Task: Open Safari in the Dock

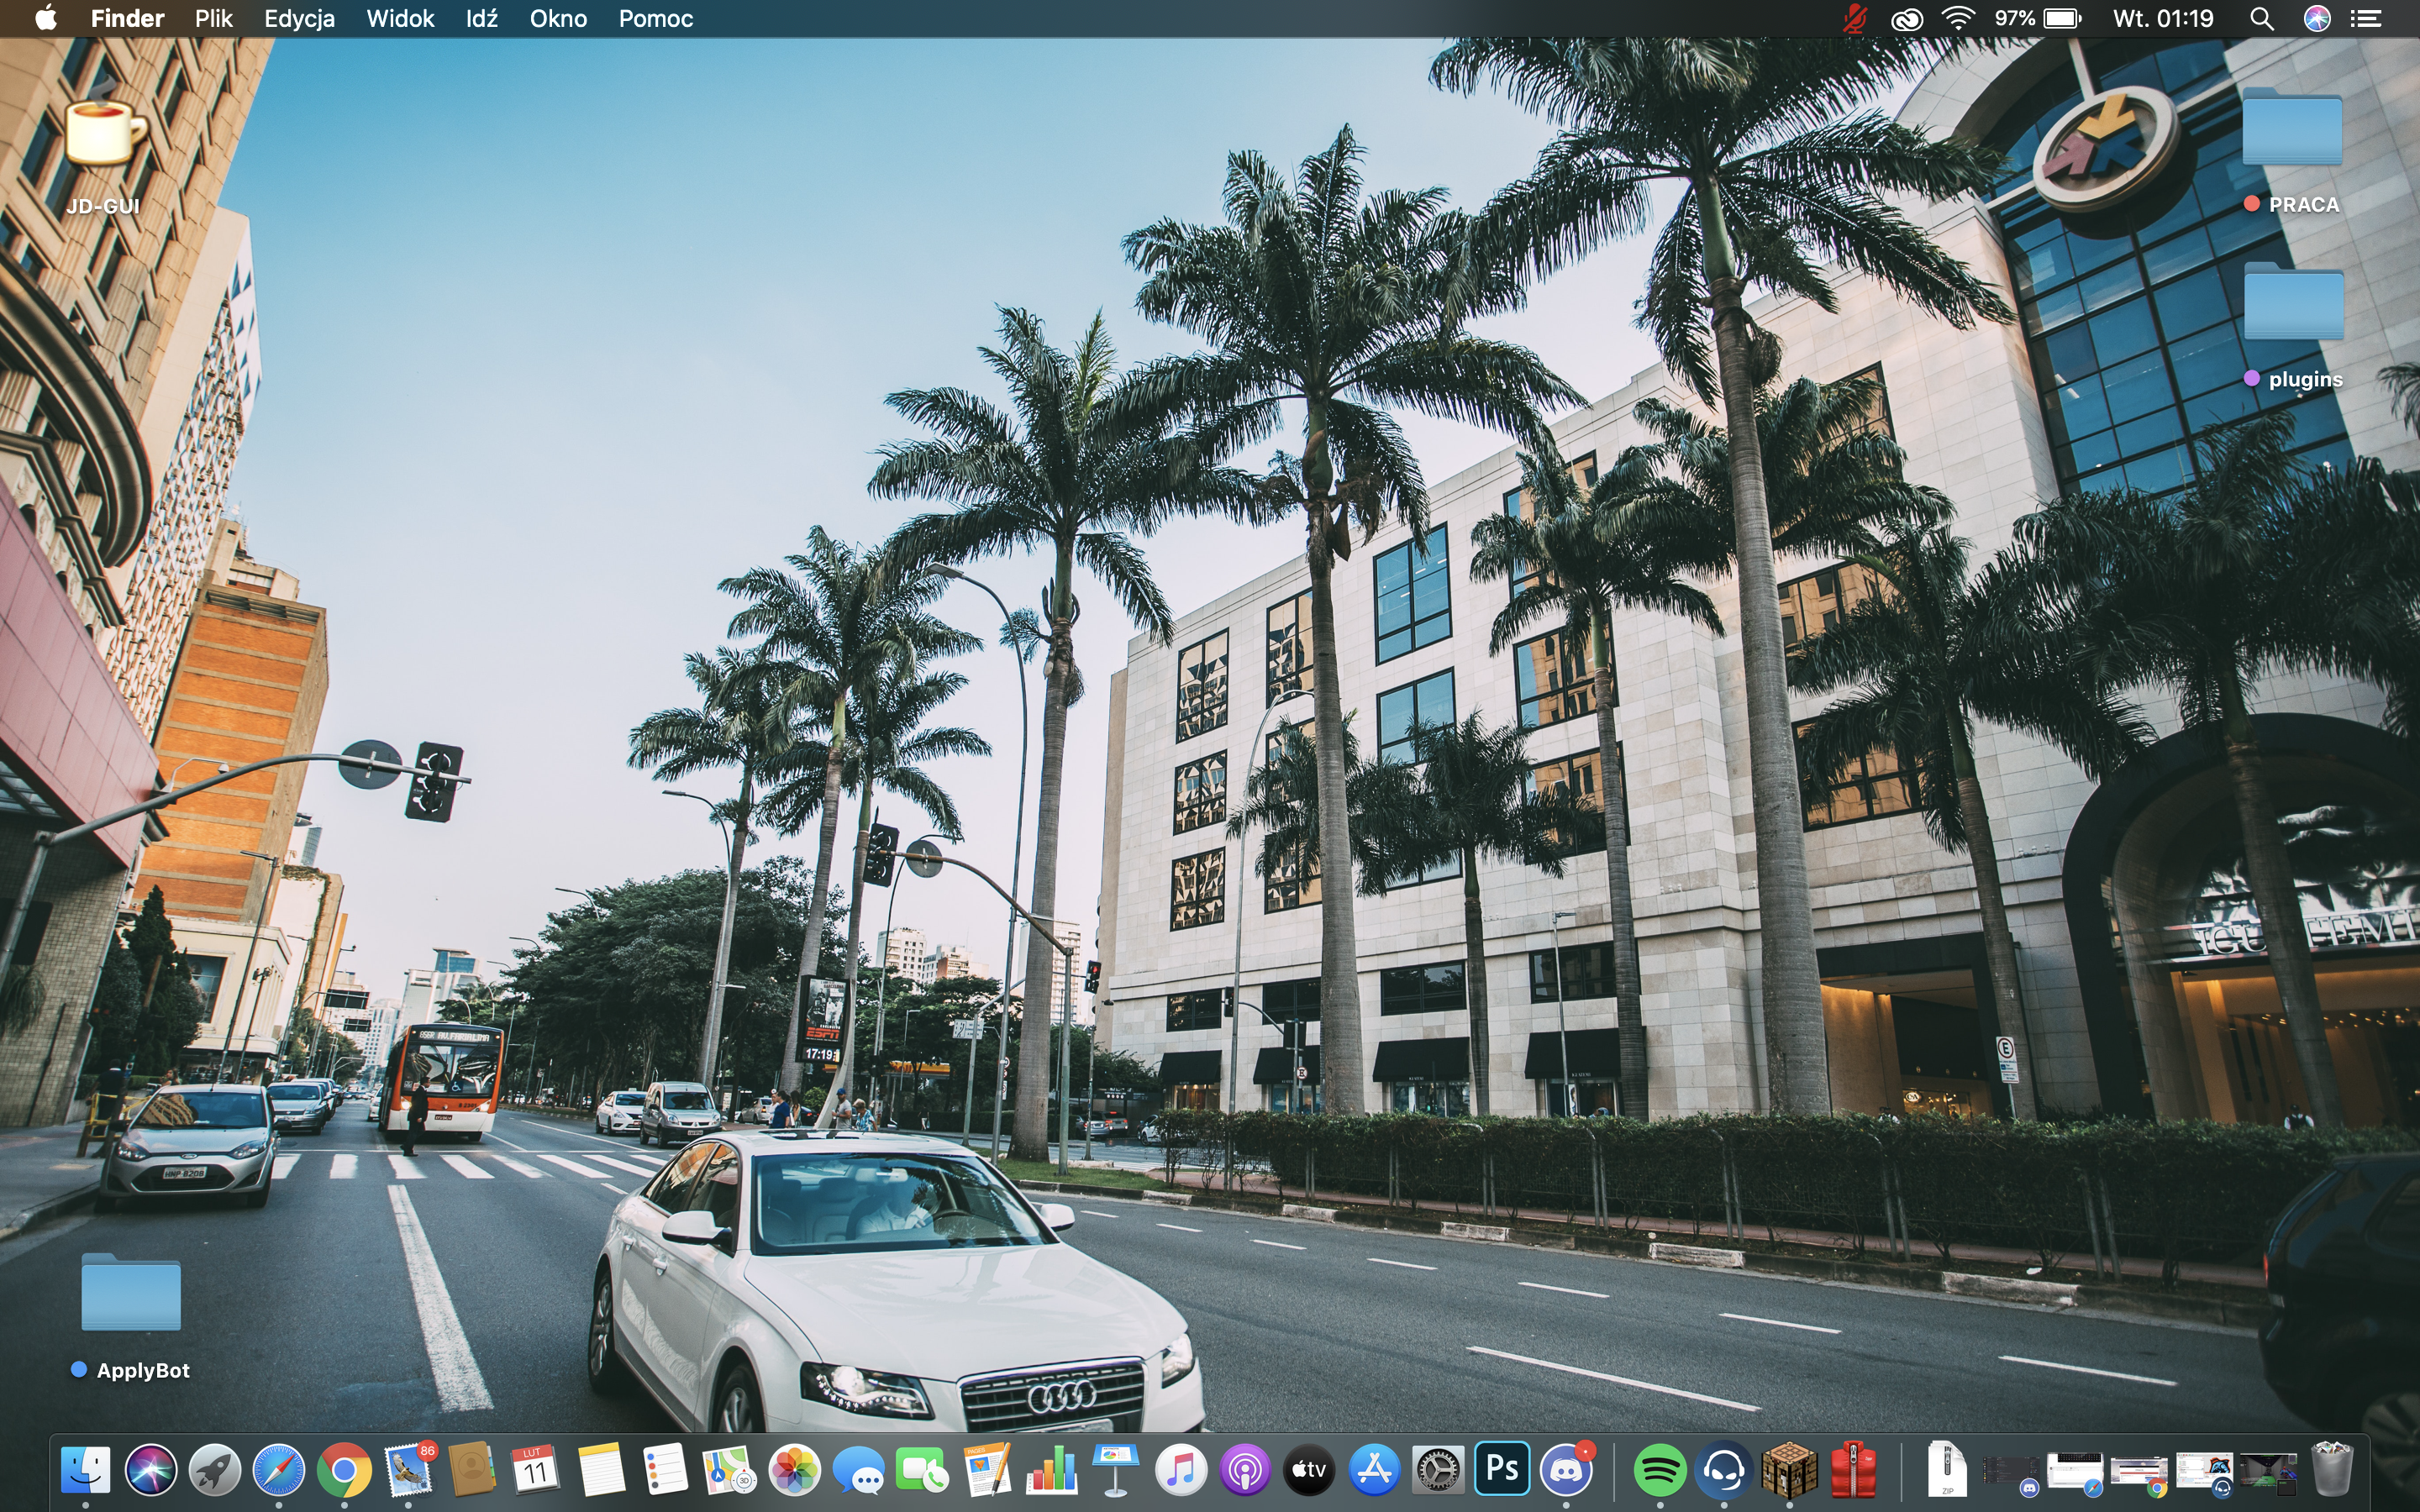Action: 279,1470
